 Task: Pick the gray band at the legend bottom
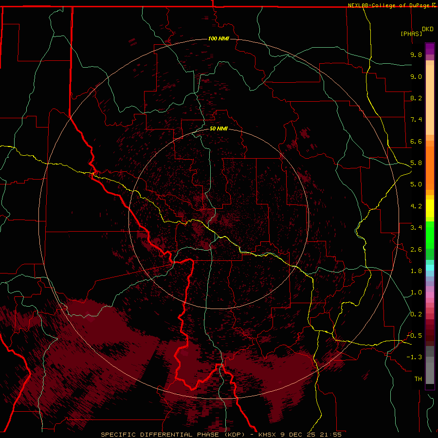[430, 373]
